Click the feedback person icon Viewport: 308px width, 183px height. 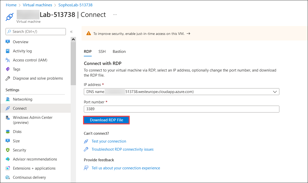point(86,168)
